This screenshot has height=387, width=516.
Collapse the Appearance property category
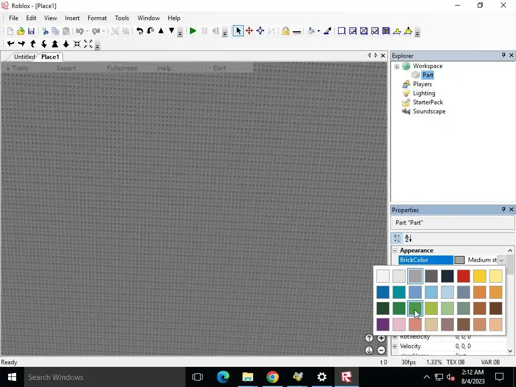[395, 251]
